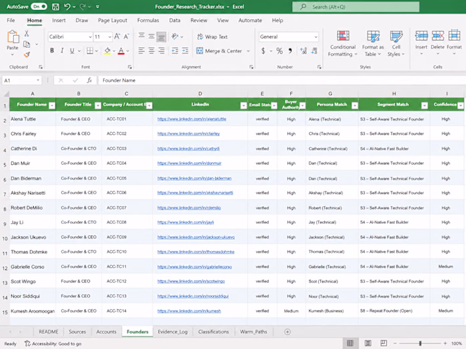466x349 pixels.
Task: Toggle AutoSave switch off
Action: click(x=39, y=7)
